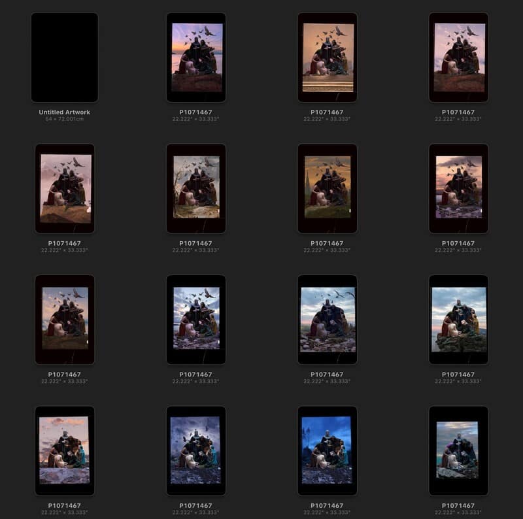Select P1071467 title under the church spire artwork
523x519 pixels.
coord(327,244)
